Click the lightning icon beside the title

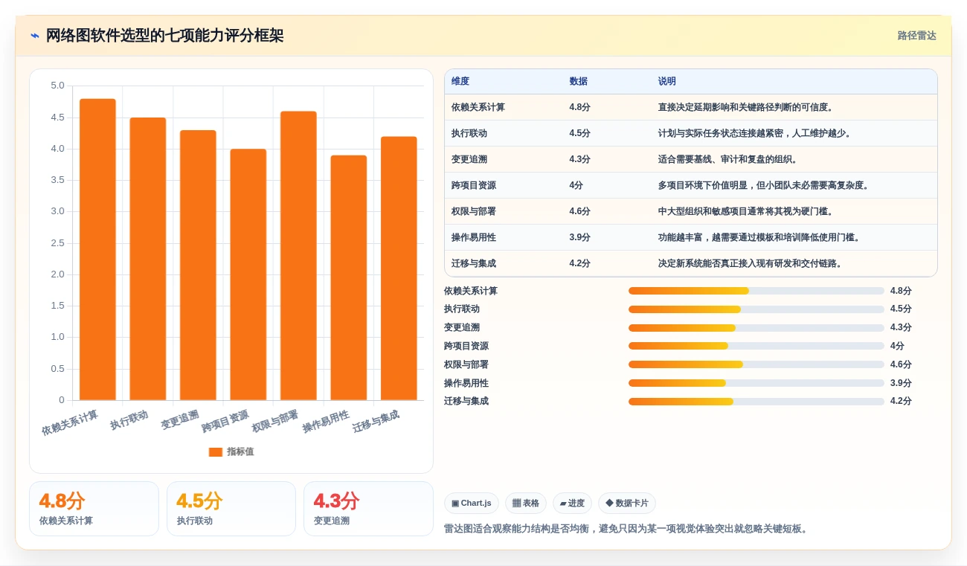click(x=35, y=36)
